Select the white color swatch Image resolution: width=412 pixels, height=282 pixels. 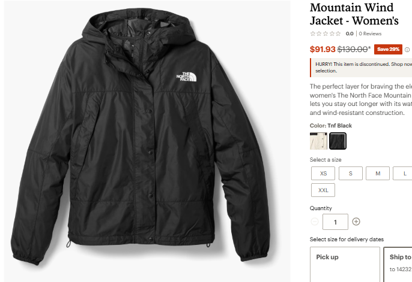318,141
